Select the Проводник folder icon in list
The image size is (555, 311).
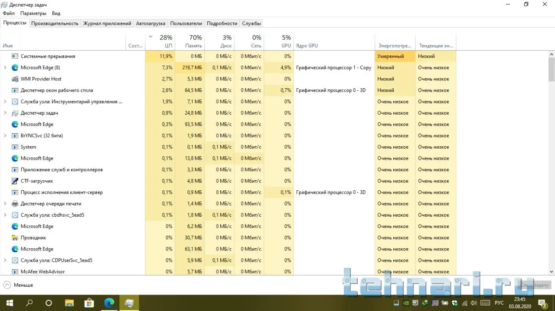[15, 237]
